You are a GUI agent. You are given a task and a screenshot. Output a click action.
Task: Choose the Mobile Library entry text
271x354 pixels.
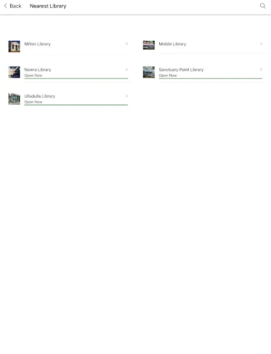(x=172, y=44)
